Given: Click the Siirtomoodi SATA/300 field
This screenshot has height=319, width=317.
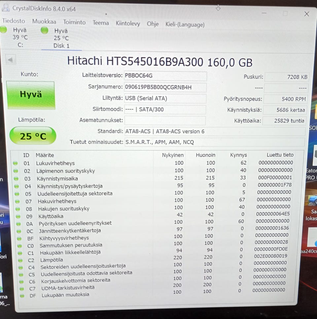Looking at the screenshot, I should click(x=165, y=110).
